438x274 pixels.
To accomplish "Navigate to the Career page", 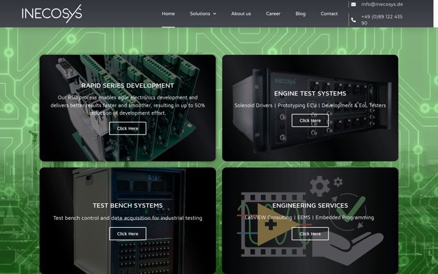I will point(273,13).
